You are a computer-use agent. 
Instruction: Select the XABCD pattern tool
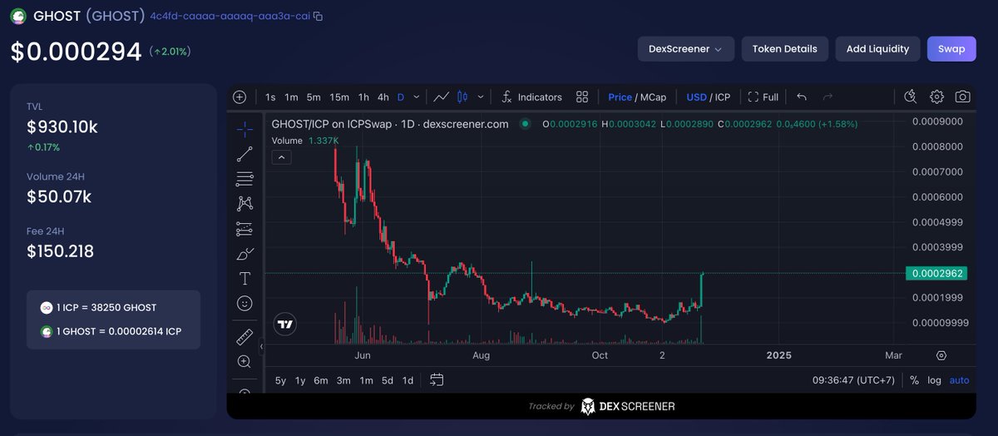coord(245,203)
